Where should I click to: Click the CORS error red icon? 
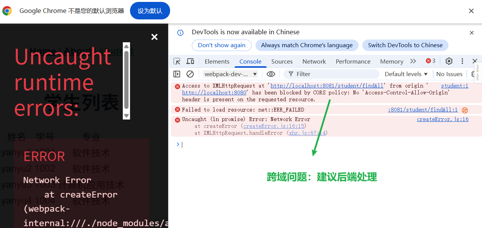(x=177, y=86)
